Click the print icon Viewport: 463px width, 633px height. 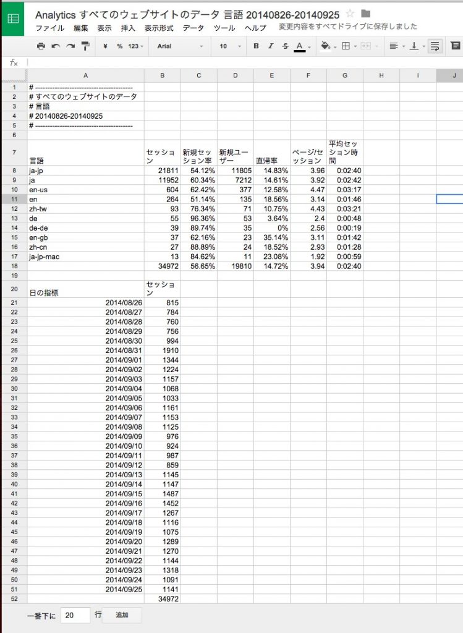41,46
